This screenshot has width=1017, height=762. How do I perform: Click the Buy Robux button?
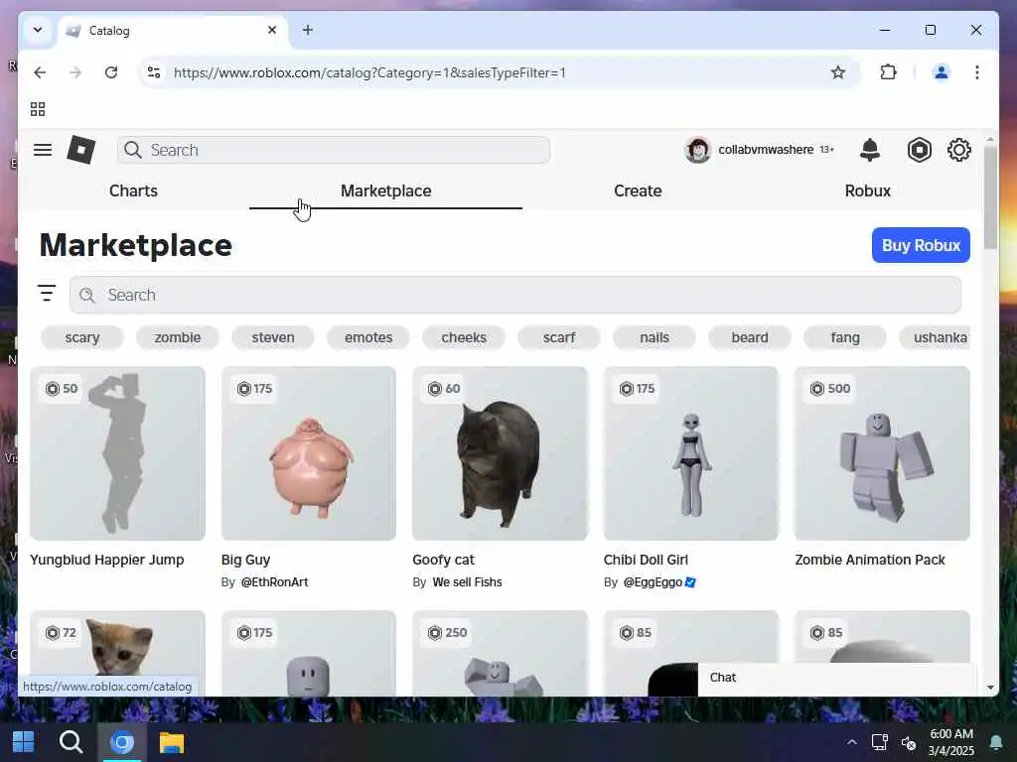(x=921, y=246)
